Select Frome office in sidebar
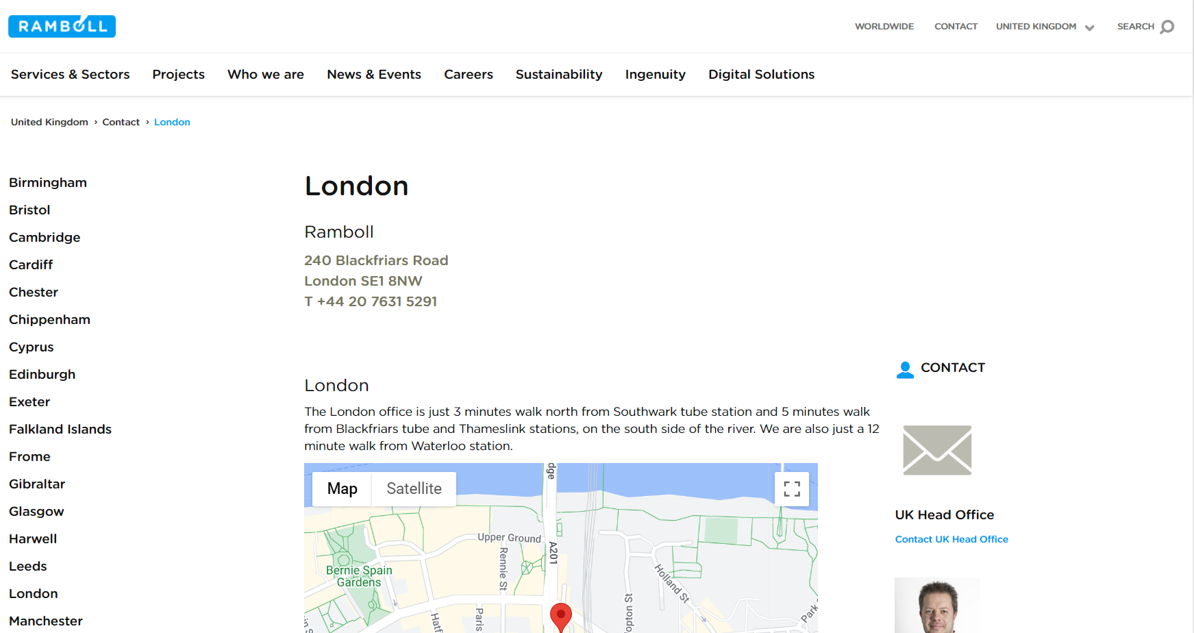Image resolution: width=1194 pixels, height=633 pixels. 29,457
